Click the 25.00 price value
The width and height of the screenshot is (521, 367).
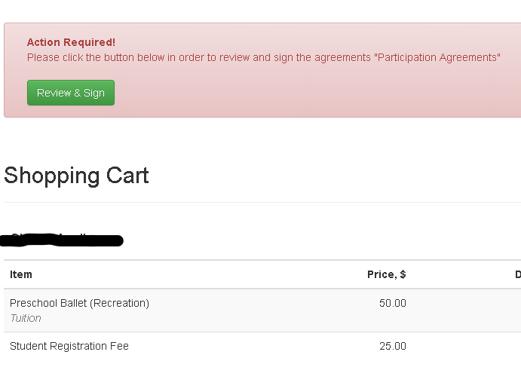tap(392, 346)
